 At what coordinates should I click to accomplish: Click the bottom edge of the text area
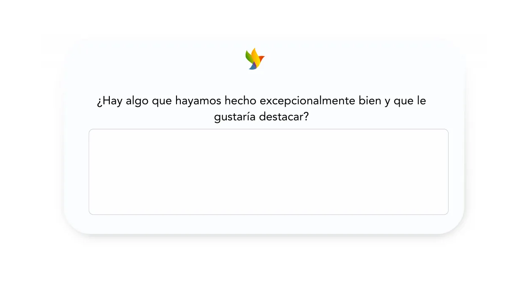point(268,214)
